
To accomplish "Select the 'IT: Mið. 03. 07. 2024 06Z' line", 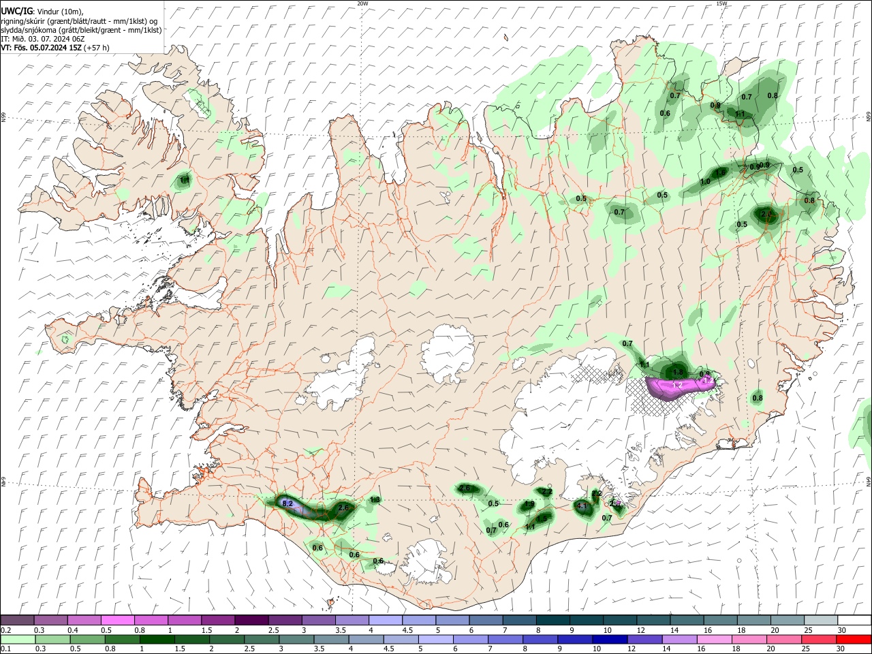I will tap(42, 39).
